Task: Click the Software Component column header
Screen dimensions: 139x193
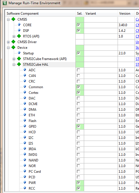Action: [x=41, y=14]
